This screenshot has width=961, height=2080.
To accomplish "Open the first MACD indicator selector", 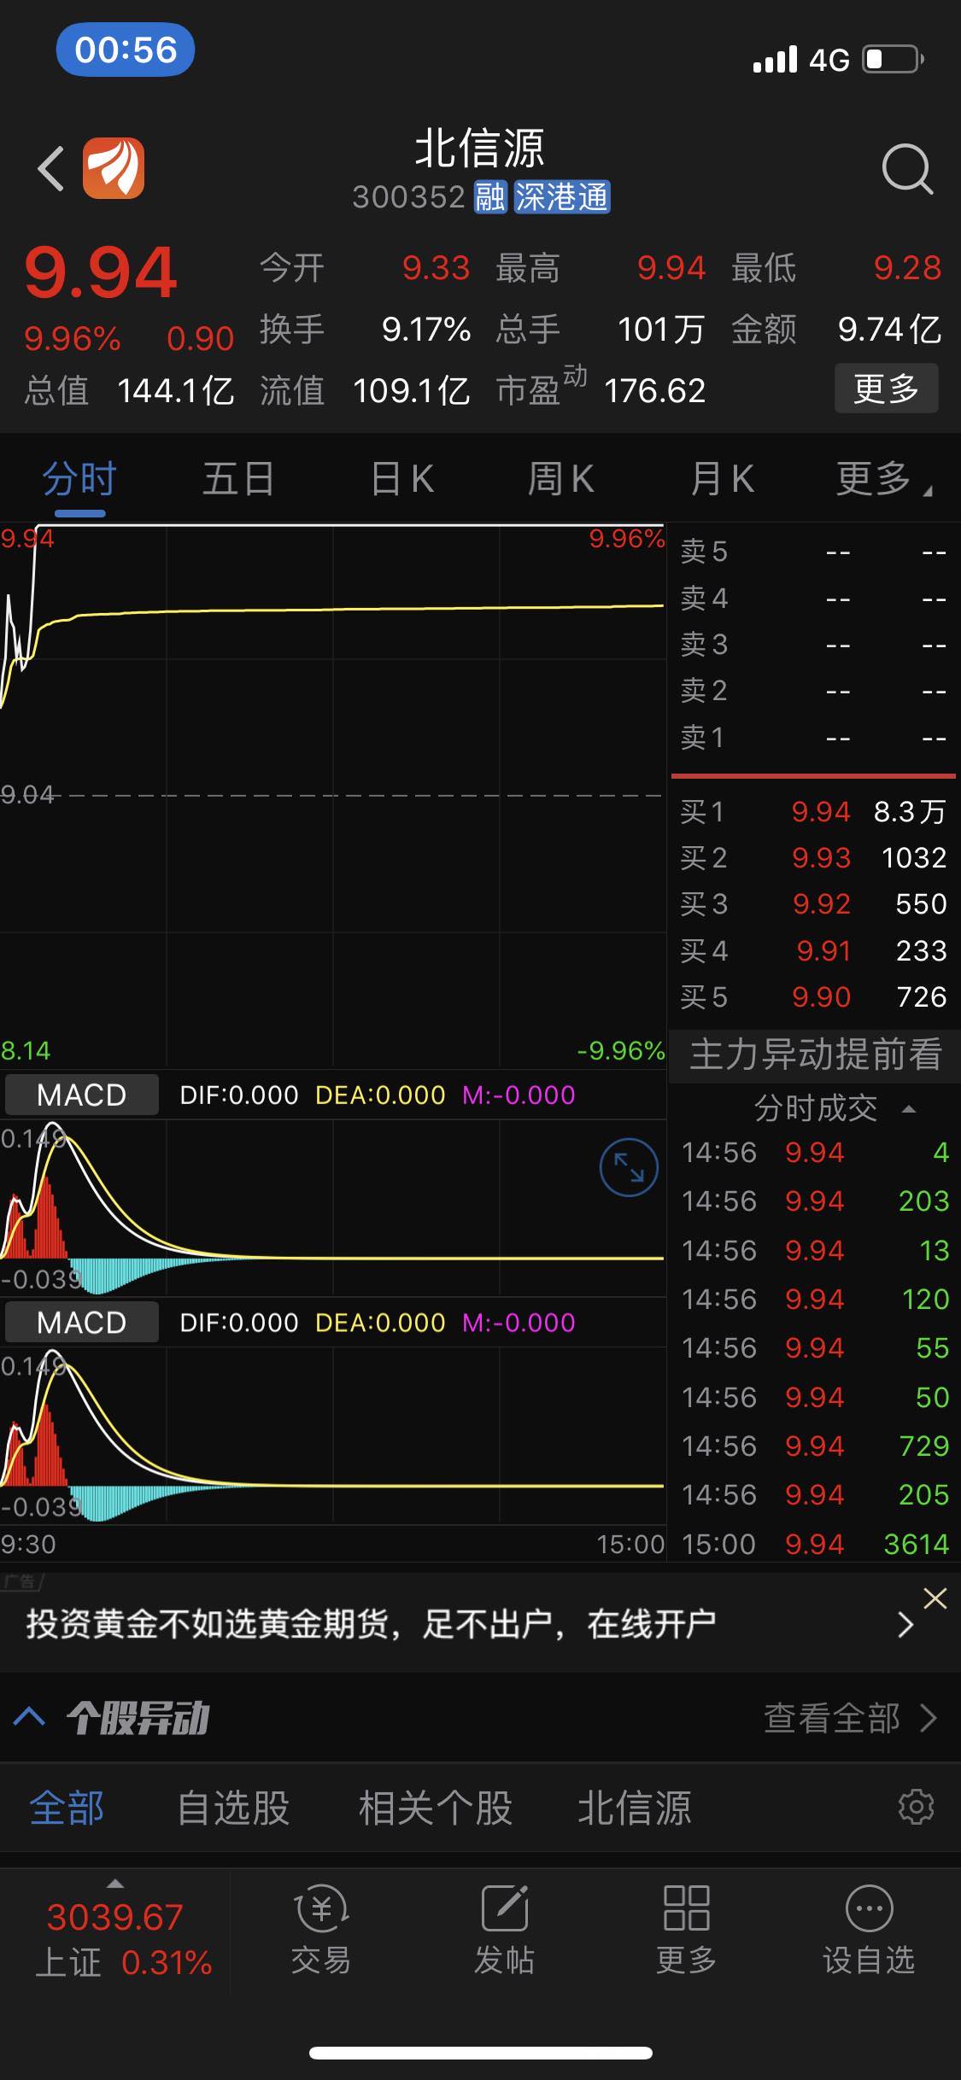I will pyautogui.click(x=82, y=1095).
